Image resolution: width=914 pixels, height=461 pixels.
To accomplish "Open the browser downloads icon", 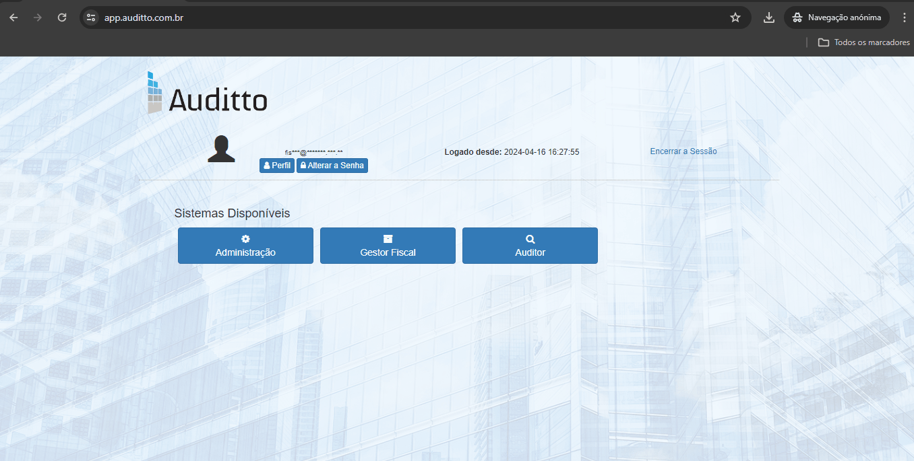I will (x=769, y=17).
